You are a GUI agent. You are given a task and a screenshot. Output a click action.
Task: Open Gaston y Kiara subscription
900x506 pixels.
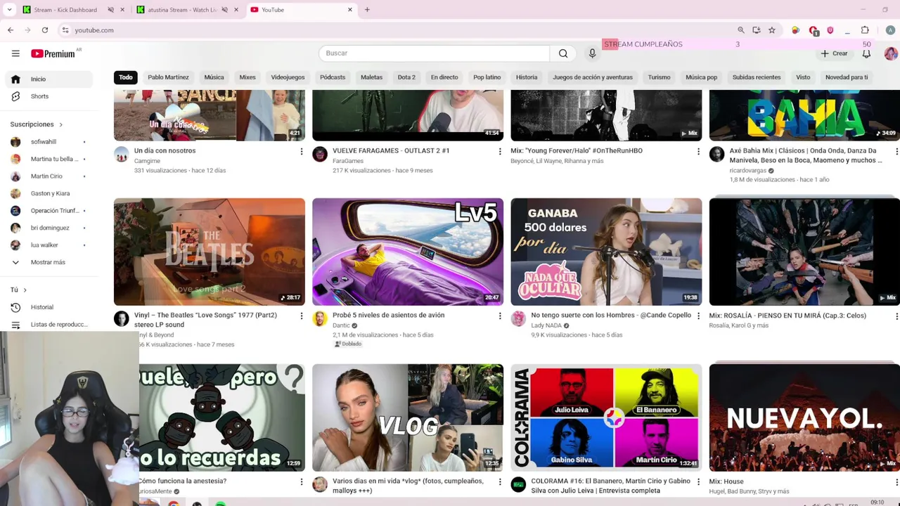(49, 193)
